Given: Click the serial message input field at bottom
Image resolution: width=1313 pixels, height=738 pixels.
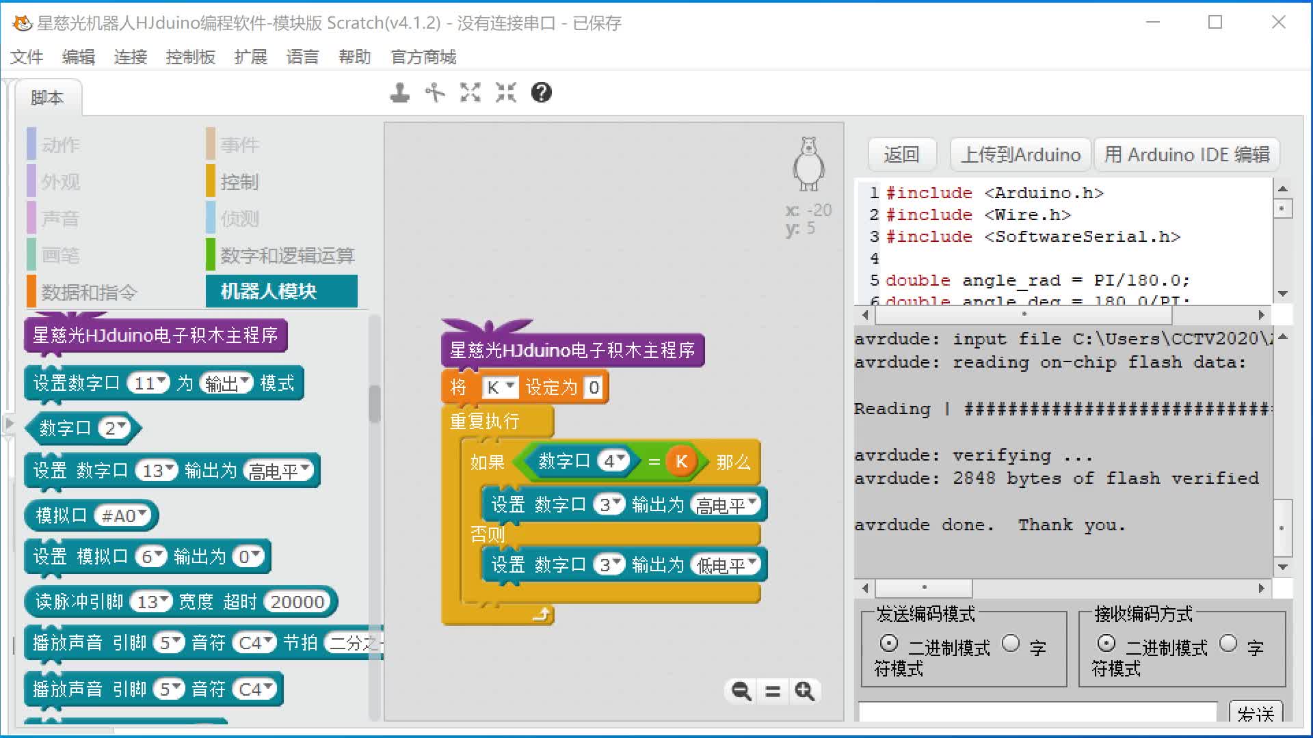Looking at the screenshot, I should click(1026, 714).
